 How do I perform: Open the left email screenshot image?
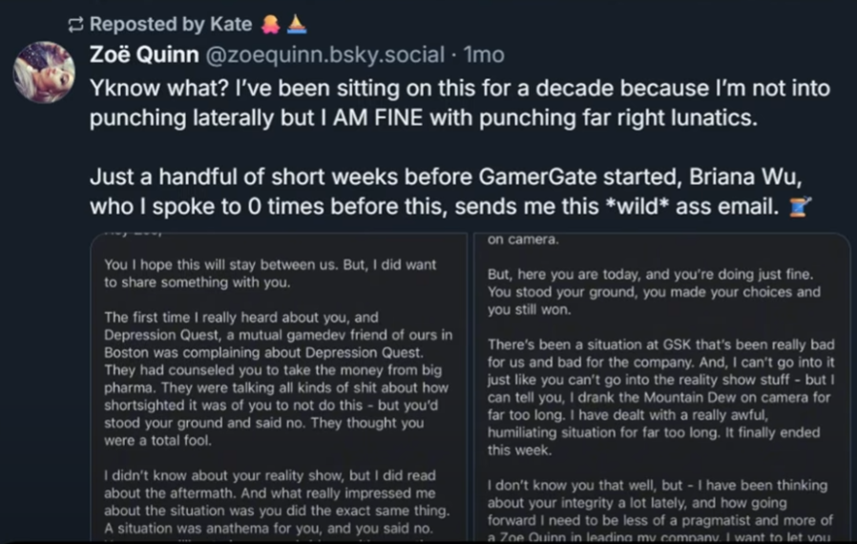tap(279, 387)
